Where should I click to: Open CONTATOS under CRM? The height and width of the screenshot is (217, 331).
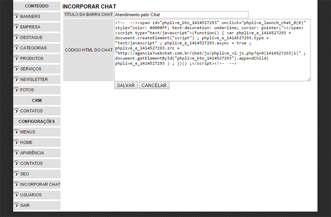click(37, 111)
